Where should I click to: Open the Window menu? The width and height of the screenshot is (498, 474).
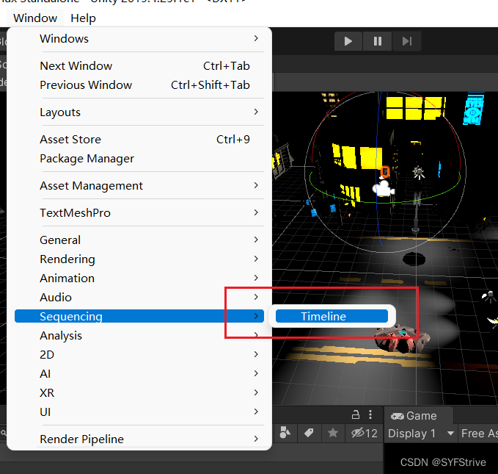pyautogui.click(x=35, y=18)
